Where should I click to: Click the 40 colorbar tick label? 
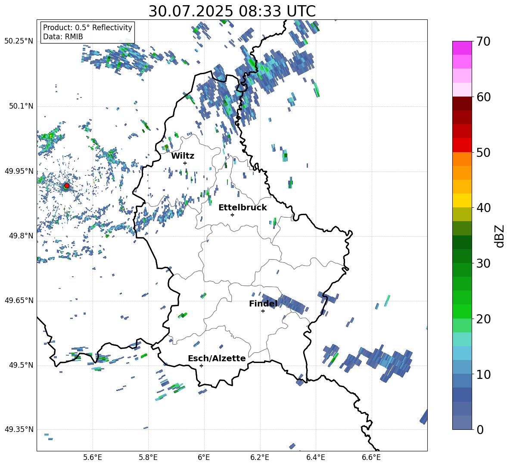click(483, 208)
